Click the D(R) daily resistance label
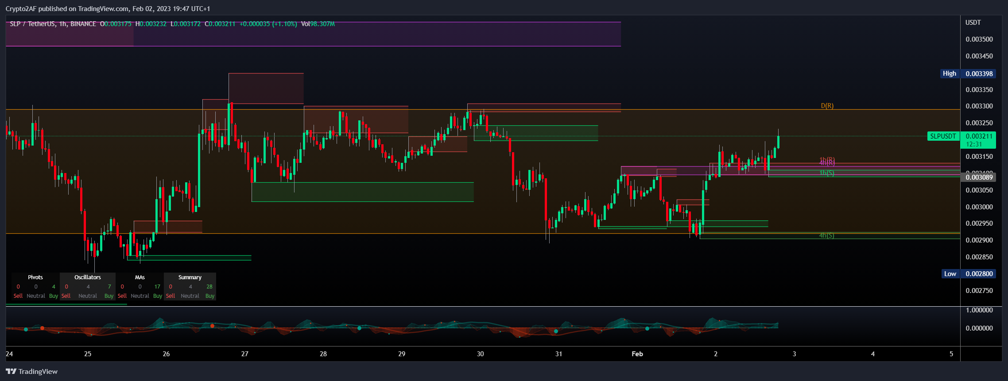The width and height of the screenshot is (1008, 381). tap(827, 106)
